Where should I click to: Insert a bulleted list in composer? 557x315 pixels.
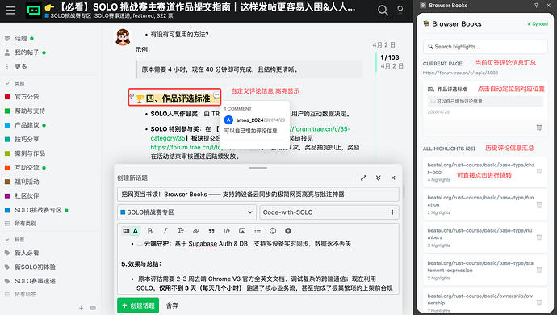pyautogui.click(x=258, y=231)
